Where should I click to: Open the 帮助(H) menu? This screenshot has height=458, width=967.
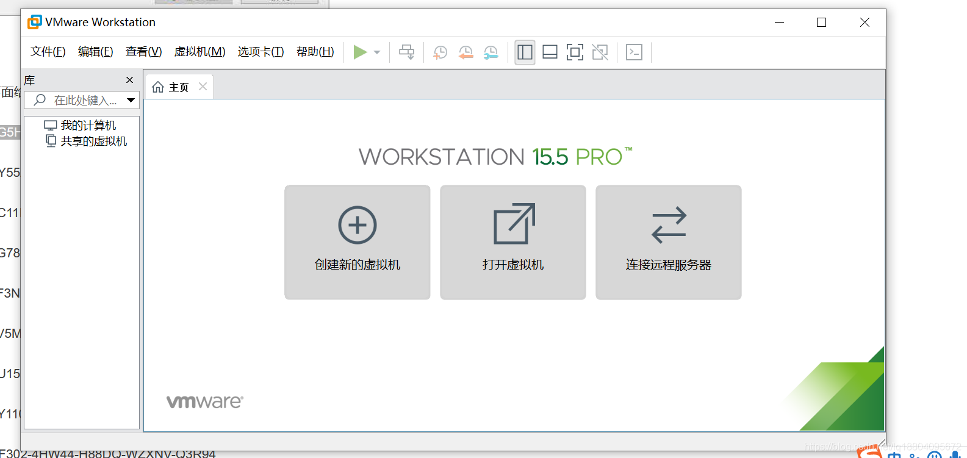click(315, 52)
